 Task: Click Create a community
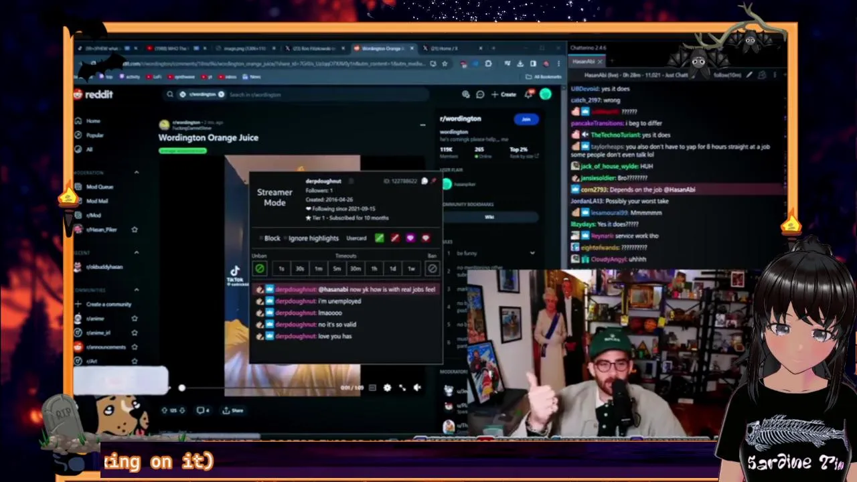pyautogui.click(x=104, y=305)
